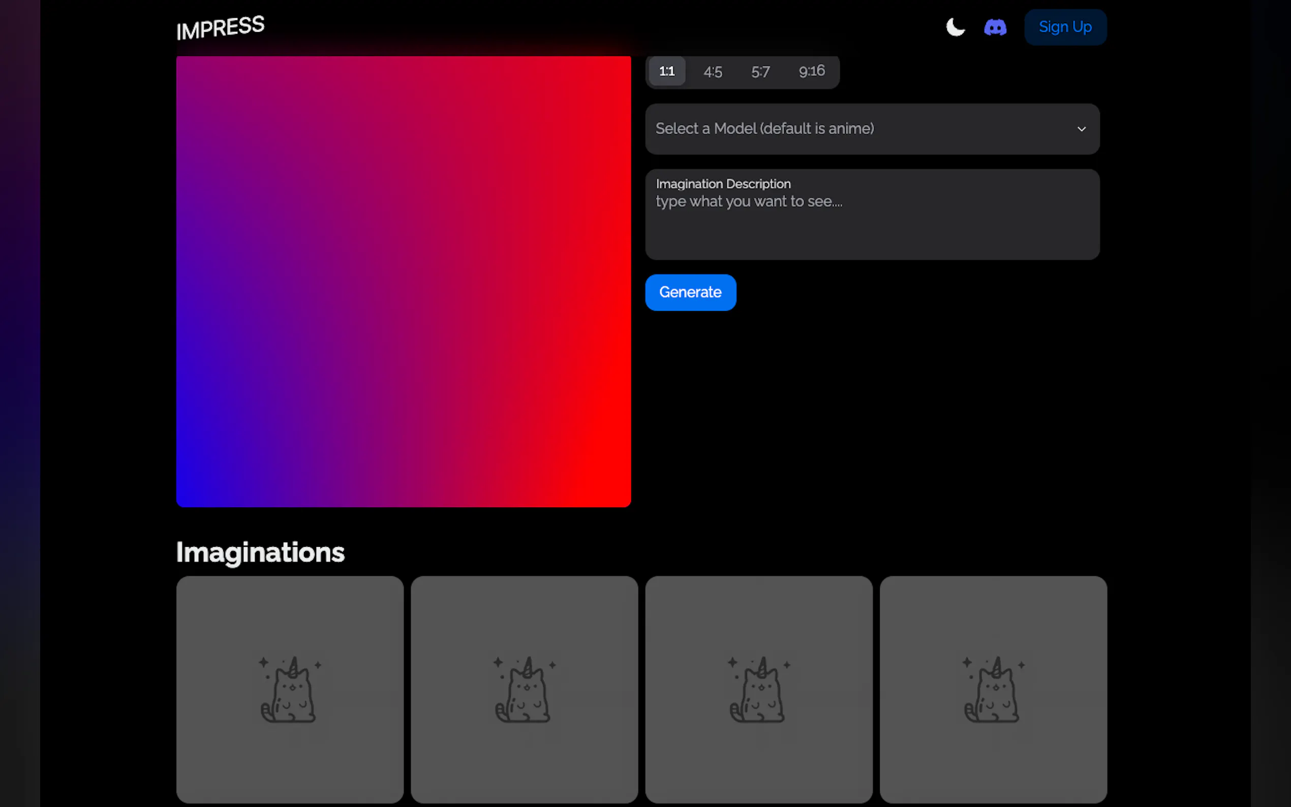Open second unicorn cat placeholder card
The width and height of the screenshot is (1291, 807).
[x=524, y=689]
